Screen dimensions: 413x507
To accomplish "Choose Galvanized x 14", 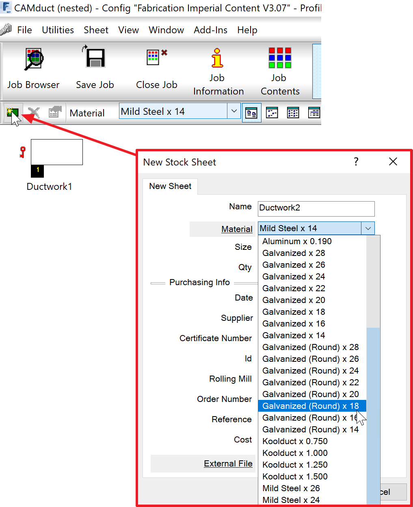I will coord(312,335).
